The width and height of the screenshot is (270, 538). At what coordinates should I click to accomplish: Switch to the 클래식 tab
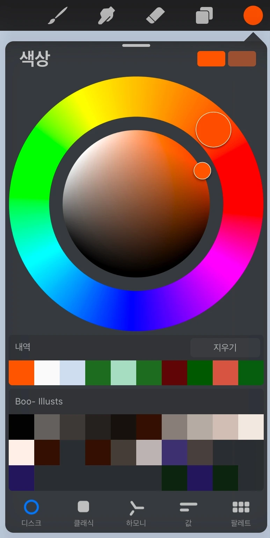[83, 513]
